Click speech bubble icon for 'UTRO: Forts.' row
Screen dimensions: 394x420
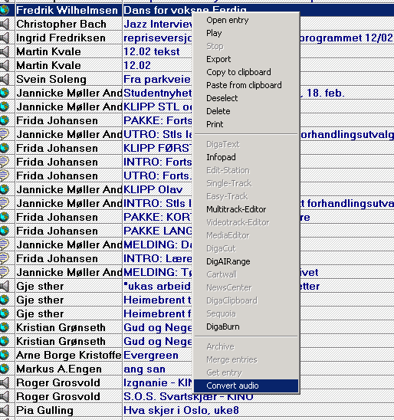coord(5,176)
